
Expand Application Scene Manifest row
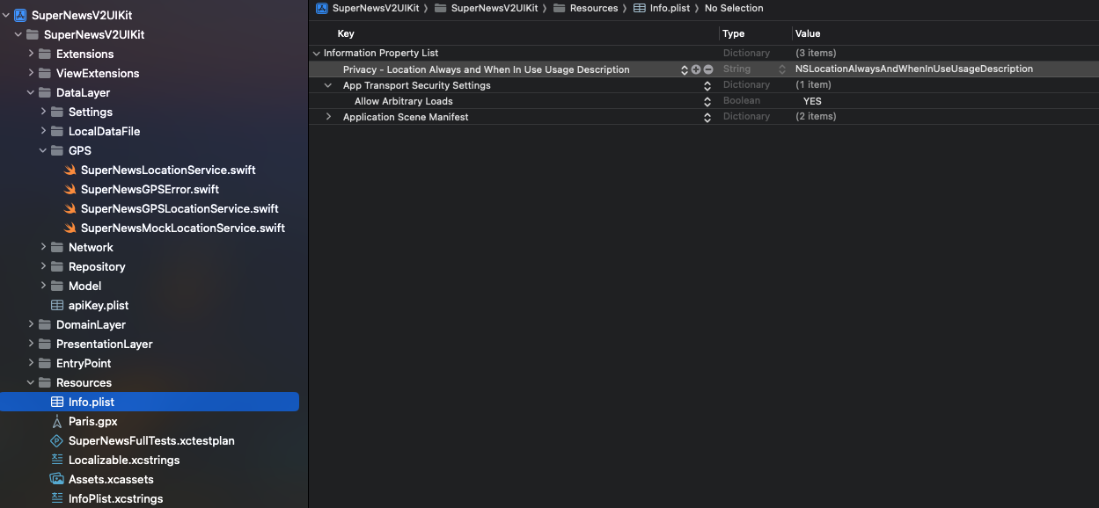coord(329,117)
